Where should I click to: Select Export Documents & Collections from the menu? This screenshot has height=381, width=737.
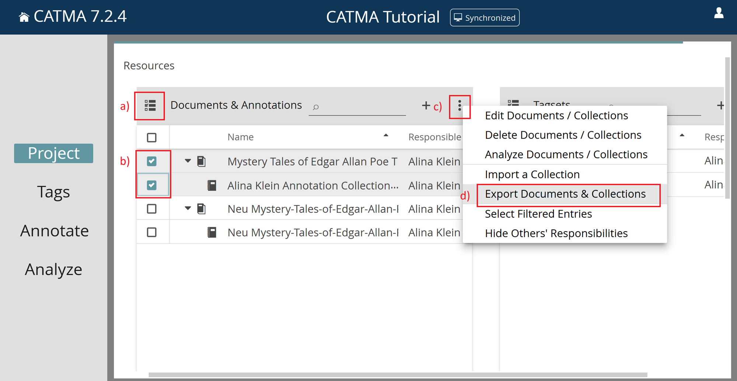click(x=565, y=194)
